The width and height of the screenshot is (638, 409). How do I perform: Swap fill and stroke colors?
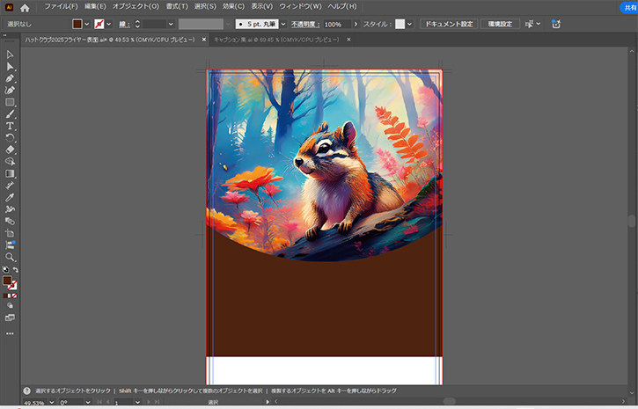tap(15, 270)
